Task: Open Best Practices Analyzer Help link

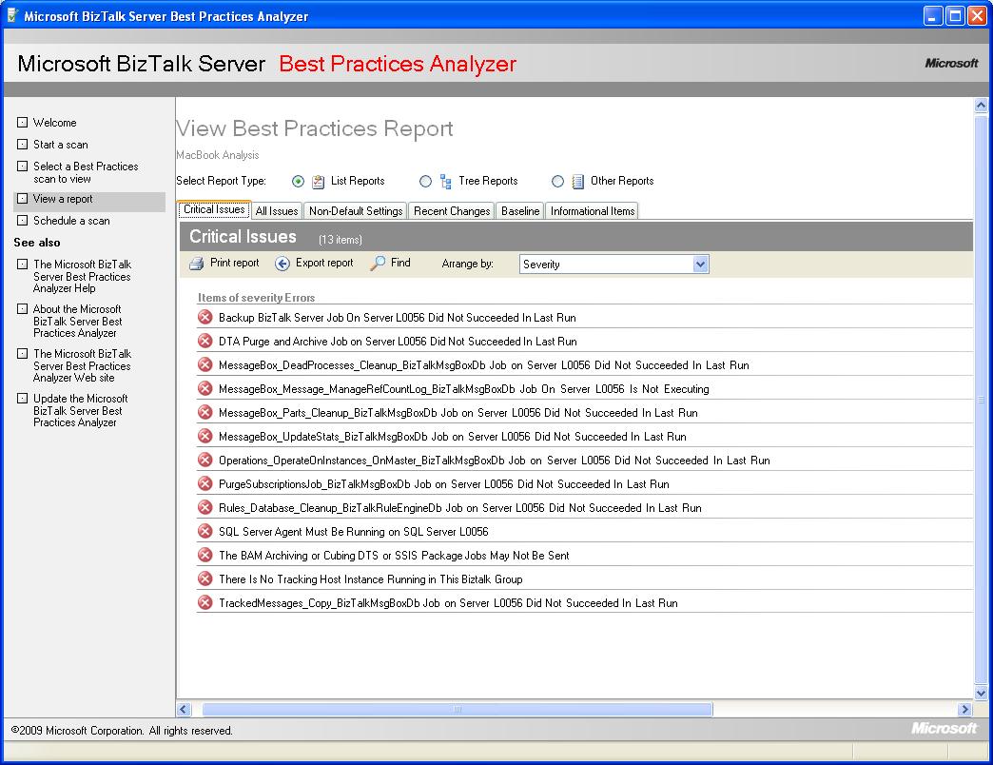Action: point(83,276)
